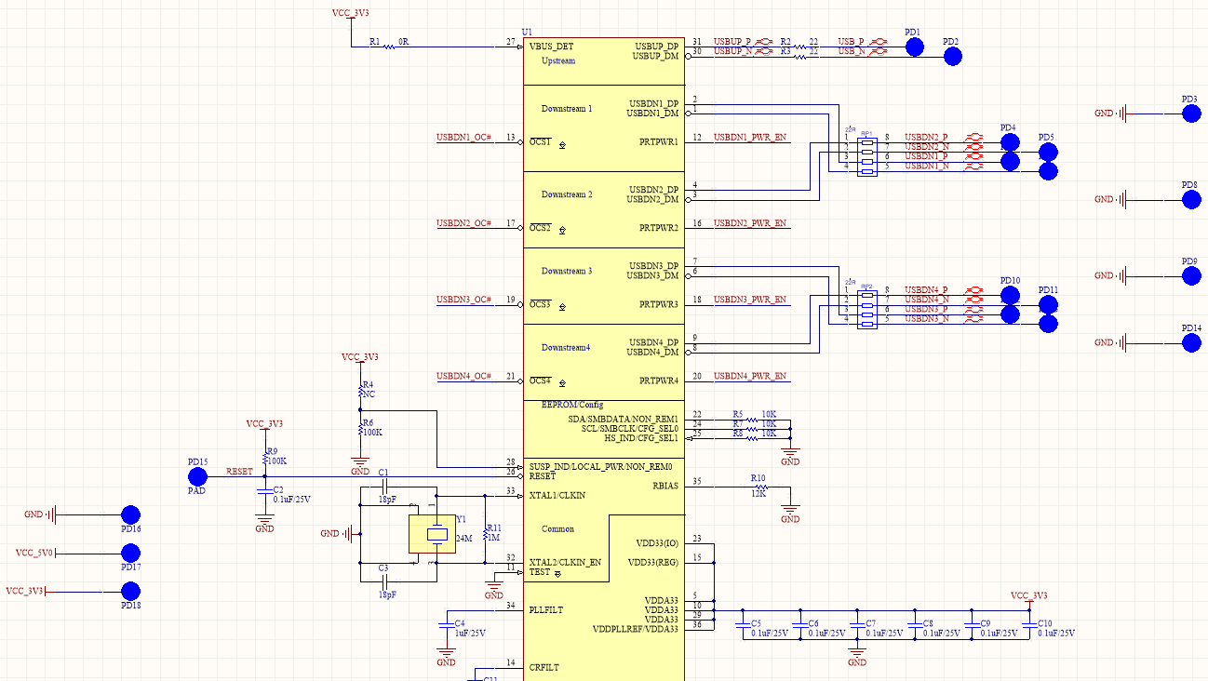Click the PD15 RESET pad

coord(197,477)
